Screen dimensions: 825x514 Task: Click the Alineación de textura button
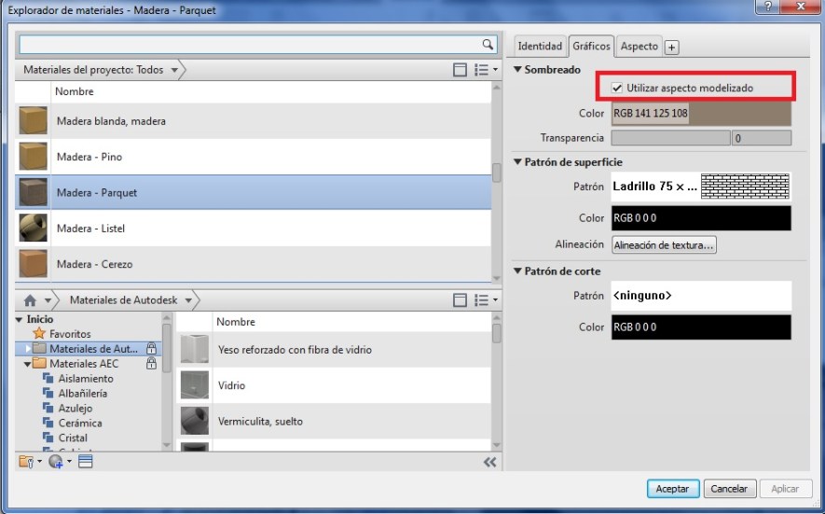click(x=664, y=245)
